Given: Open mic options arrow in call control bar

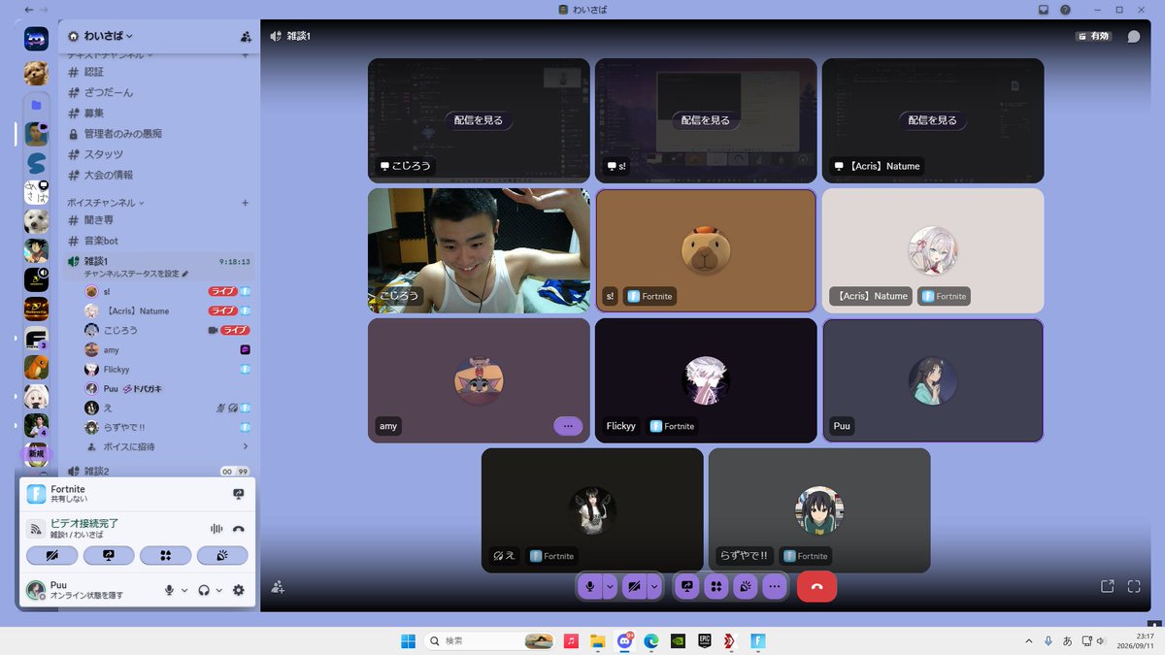Looking at the screenshot, I should [x=610, y=586].
